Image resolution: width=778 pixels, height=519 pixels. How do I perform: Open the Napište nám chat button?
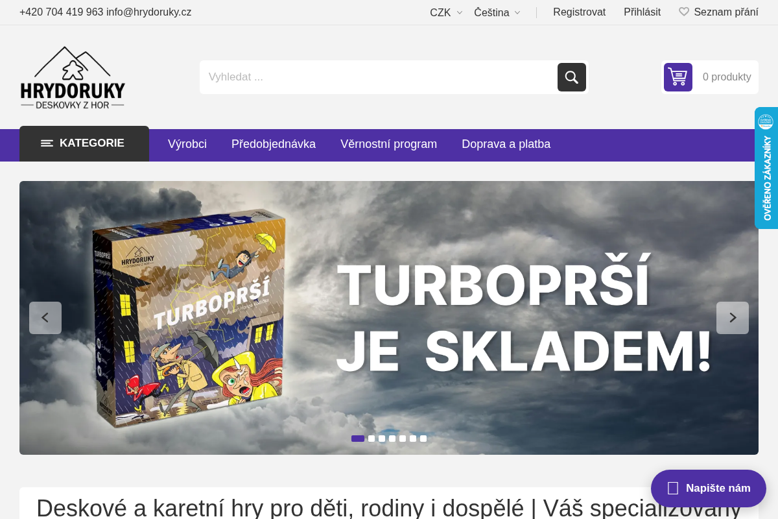point(709,489)
